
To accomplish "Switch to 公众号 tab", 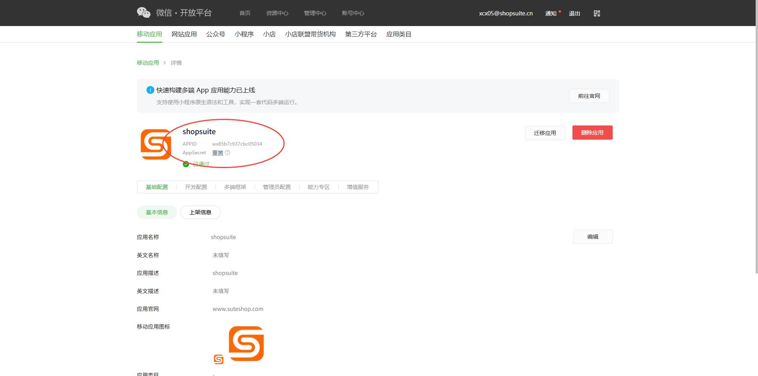I will tap(216, 34).
